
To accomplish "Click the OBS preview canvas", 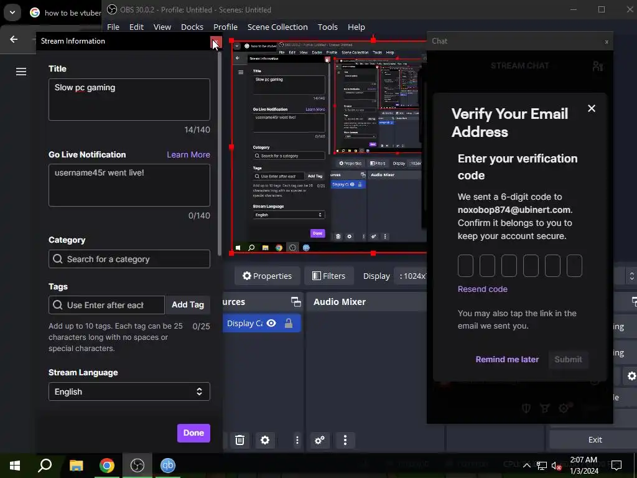I will click(x=329, y=146).
